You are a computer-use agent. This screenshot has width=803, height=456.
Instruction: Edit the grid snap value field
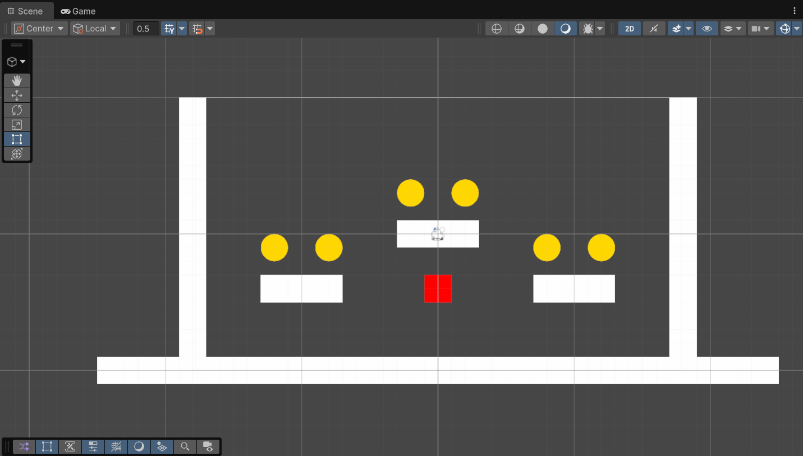pos(146,28)
